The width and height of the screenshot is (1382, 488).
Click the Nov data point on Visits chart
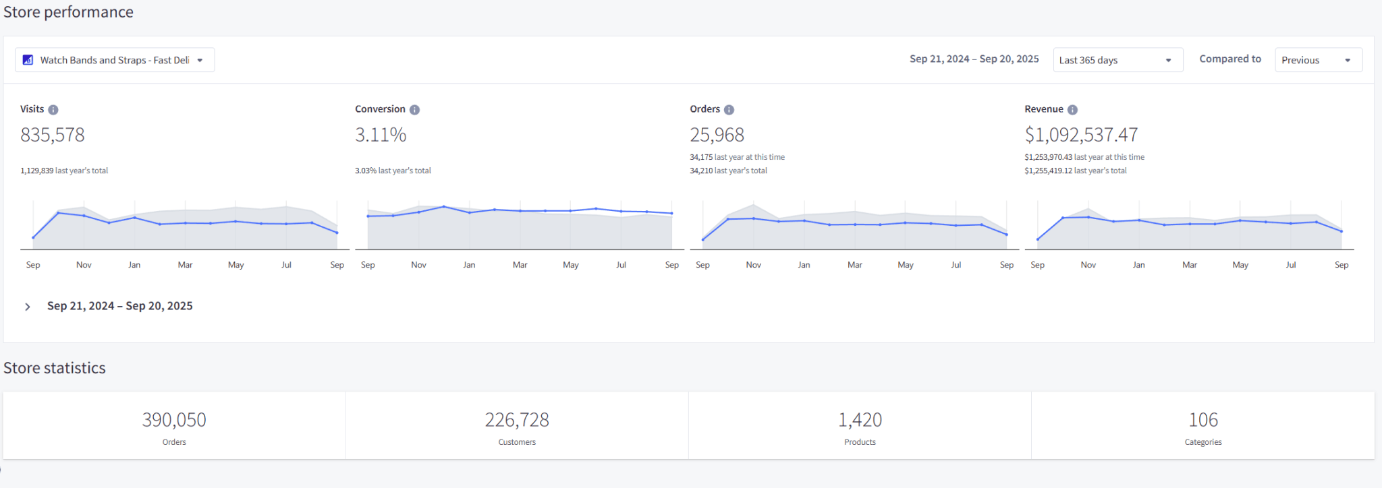point(84,216)
